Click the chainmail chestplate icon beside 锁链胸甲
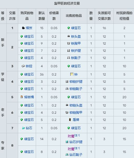134x158 pixels. pyautogui.click(x=67, y=112)
